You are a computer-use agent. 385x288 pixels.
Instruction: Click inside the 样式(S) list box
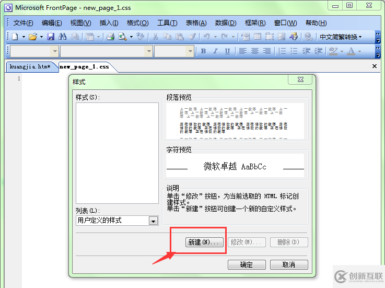click(x=117, y=153)
